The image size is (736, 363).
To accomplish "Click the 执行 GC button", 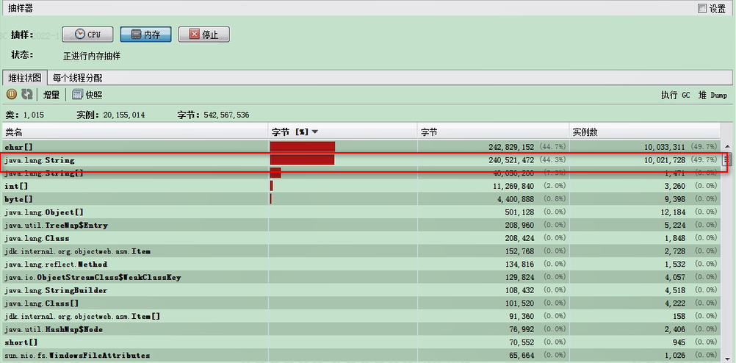I will click(x=675, y=96).
